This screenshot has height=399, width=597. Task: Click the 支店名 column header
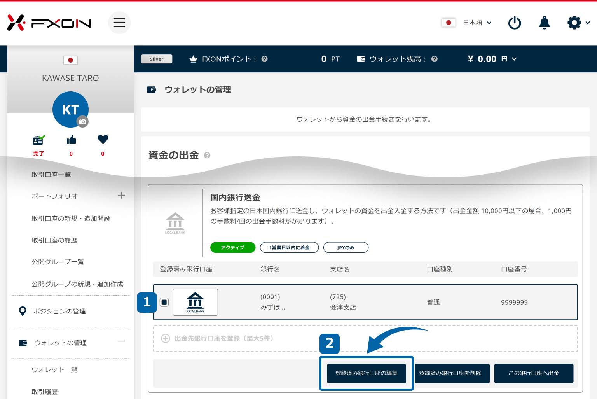pos(340,269)
